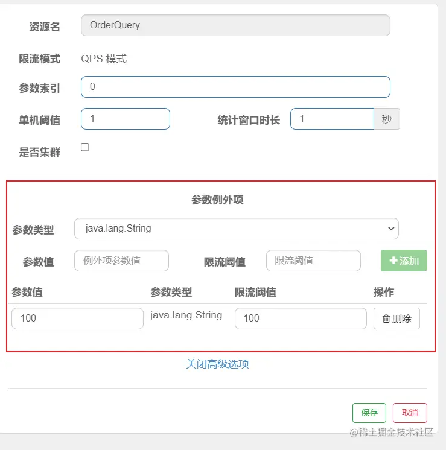Screen dimensions: 446x450
Task: Edit the table row's 参数值 field showing 100
Action: coord(77,318)
